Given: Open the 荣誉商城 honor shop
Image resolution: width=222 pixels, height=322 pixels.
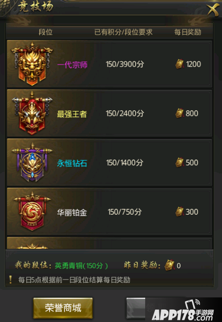Looking at the screenshot, I should (x=63, y=308).
